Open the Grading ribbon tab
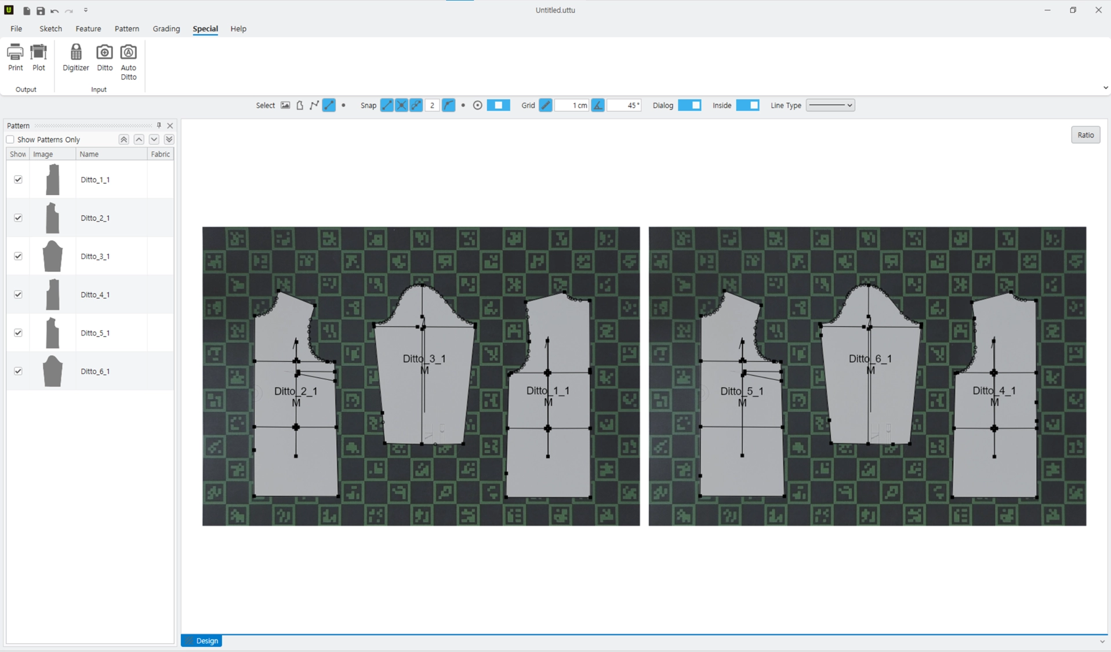The height and width of the screenshot is (652, 1111). (166, 28)
